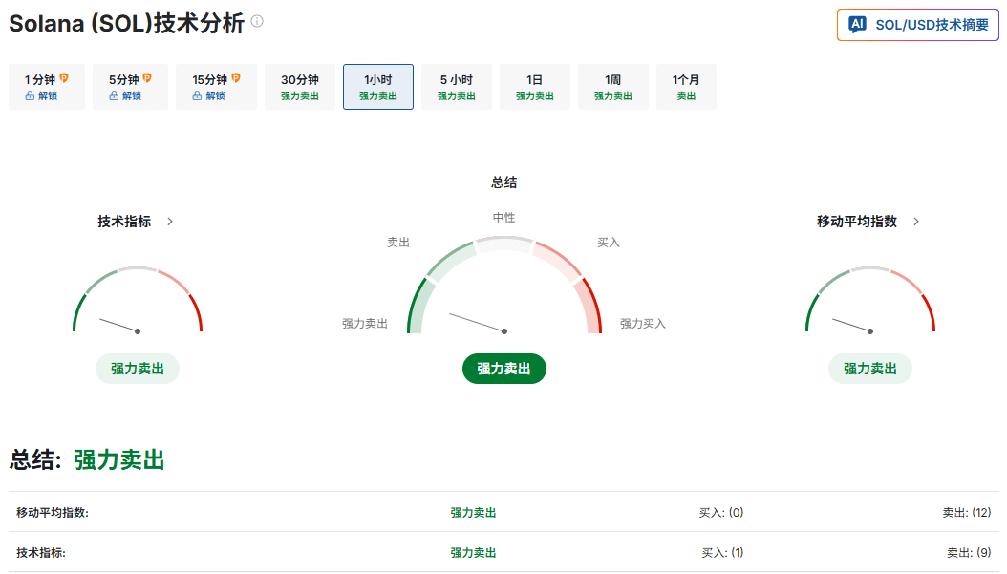Click the large 总结: 强力卖出 heading
The height and width of the screenshot is (574, 1007).
[x=87, y=459]
